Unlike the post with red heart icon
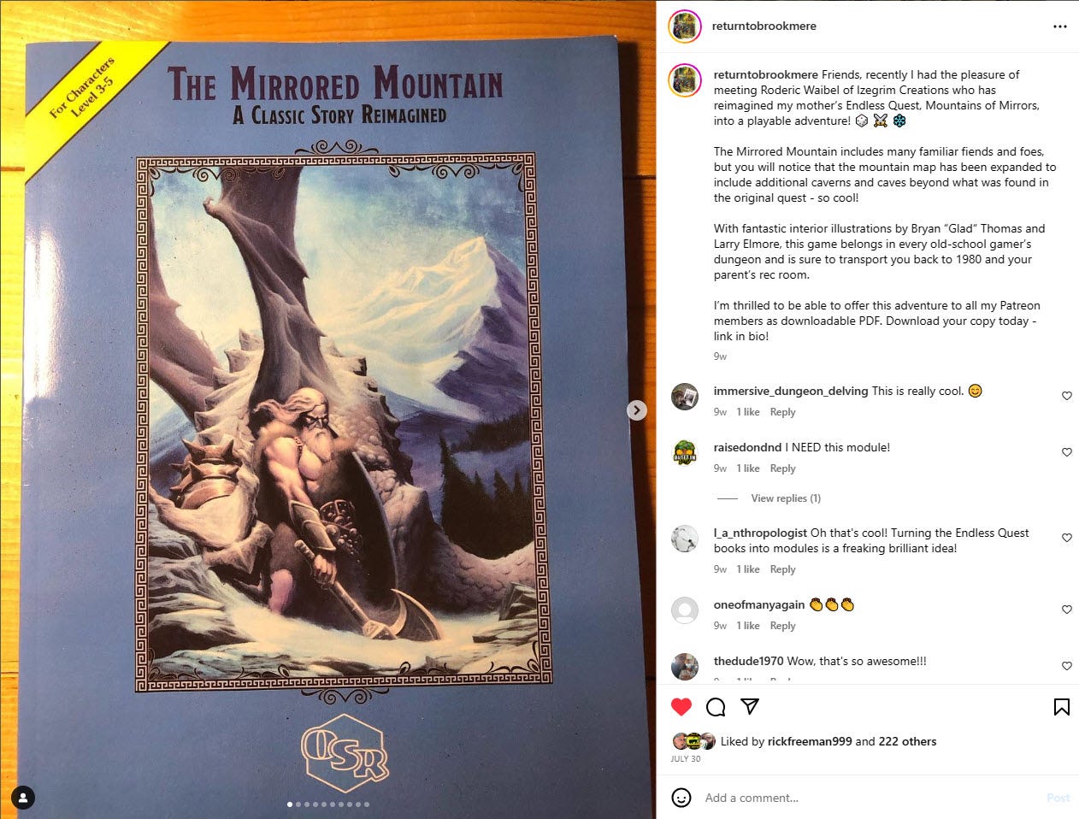This screenshot has height=819, width=1079. click(x=681, y=707)
